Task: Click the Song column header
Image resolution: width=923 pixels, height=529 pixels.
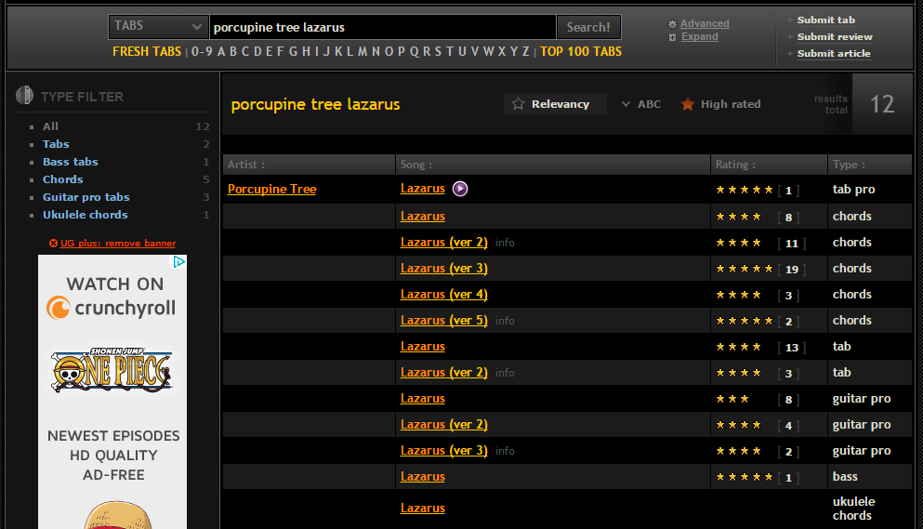Action: [x=553, y=165]
